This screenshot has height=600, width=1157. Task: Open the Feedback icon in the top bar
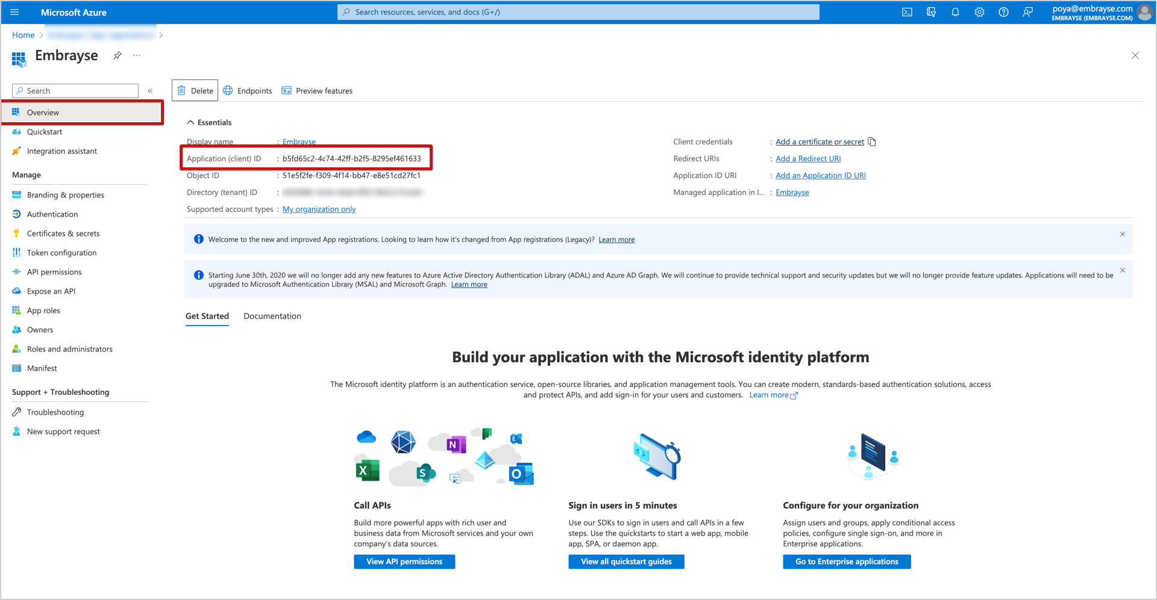(x=1027, y=12)
